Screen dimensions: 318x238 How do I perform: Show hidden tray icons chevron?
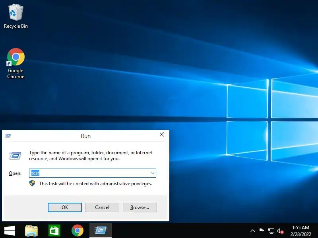point(253,231)
